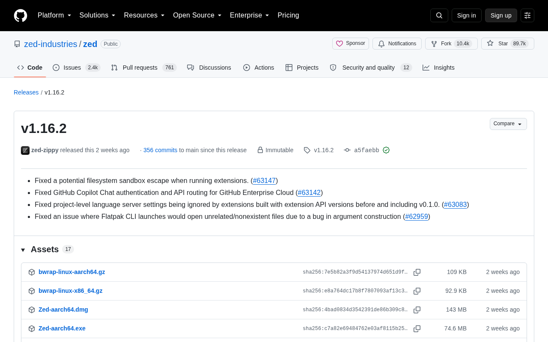Image resolution: width=548 pixels, height=342 pixels.
Task: Expand the Solutions menu
Action: (x=98, y=15)
